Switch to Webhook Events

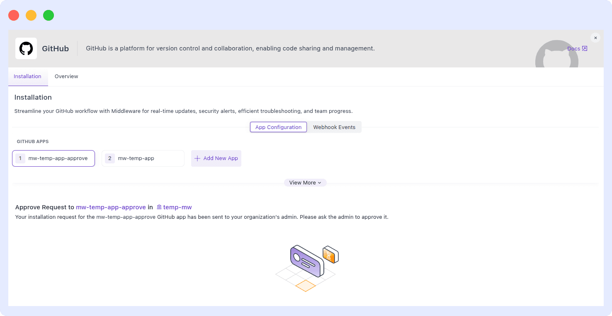[334, 127]
